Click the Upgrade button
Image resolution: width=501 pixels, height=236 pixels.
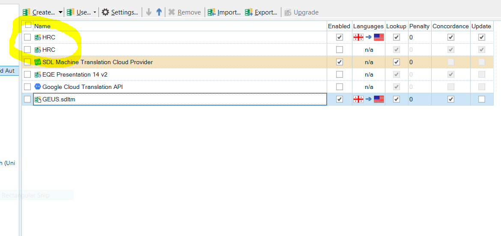click(301, 12)
